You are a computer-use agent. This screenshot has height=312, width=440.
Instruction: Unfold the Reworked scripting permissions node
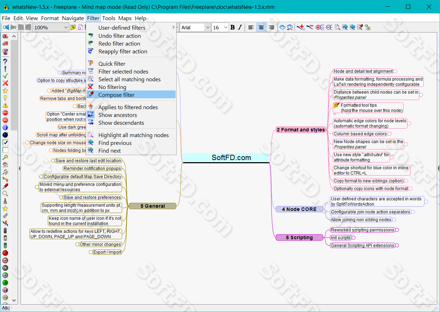point(397,230)
